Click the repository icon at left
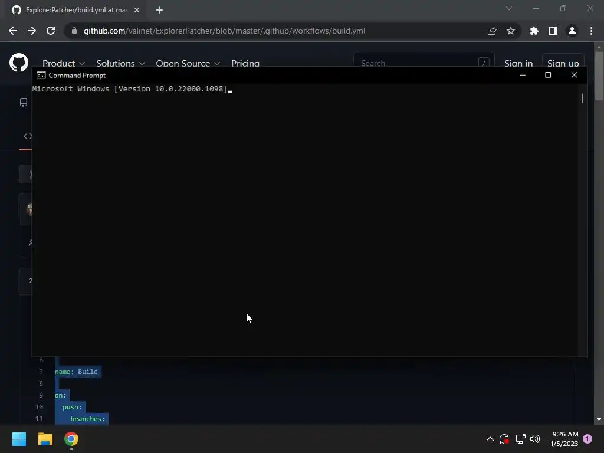This screenshot has height=453, width=604. [x=24, y=103]
